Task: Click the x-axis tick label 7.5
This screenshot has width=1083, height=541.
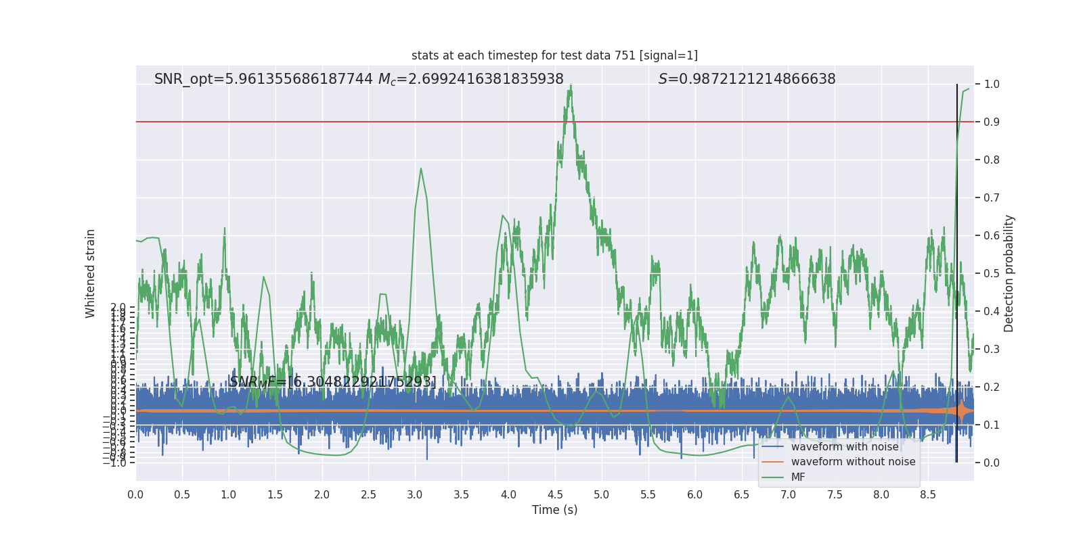Action: [x=835, y=494]
